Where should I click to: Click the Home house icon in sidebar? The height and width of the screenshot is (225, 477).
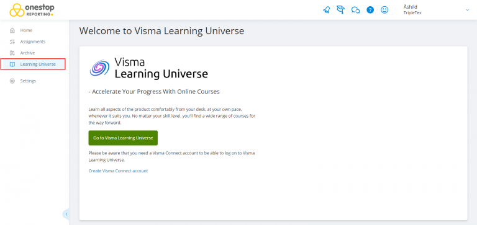(x=12, y=30)
